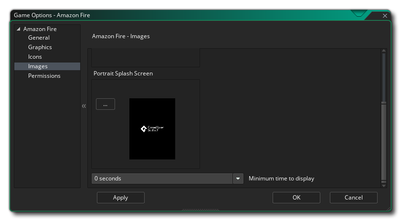This screenshot has width=401, height=221.
Task: Open the Permissions options page
Action: point(44,76)
